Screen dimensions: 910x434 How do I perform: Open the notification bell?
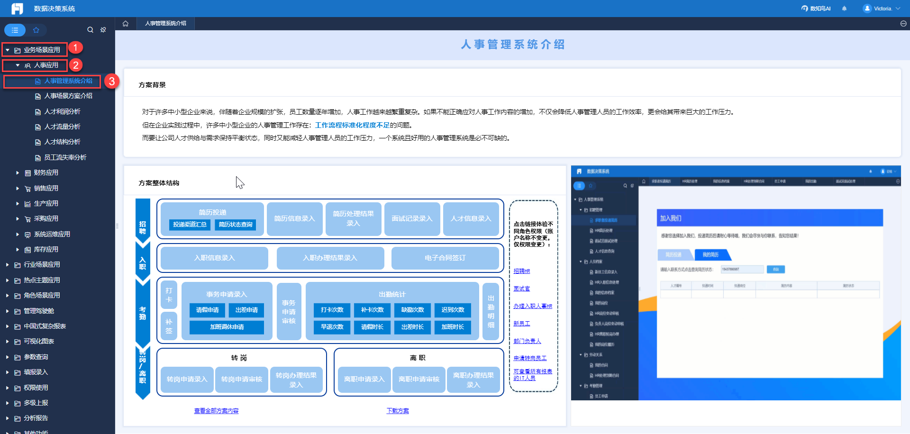tap(844, 9)
